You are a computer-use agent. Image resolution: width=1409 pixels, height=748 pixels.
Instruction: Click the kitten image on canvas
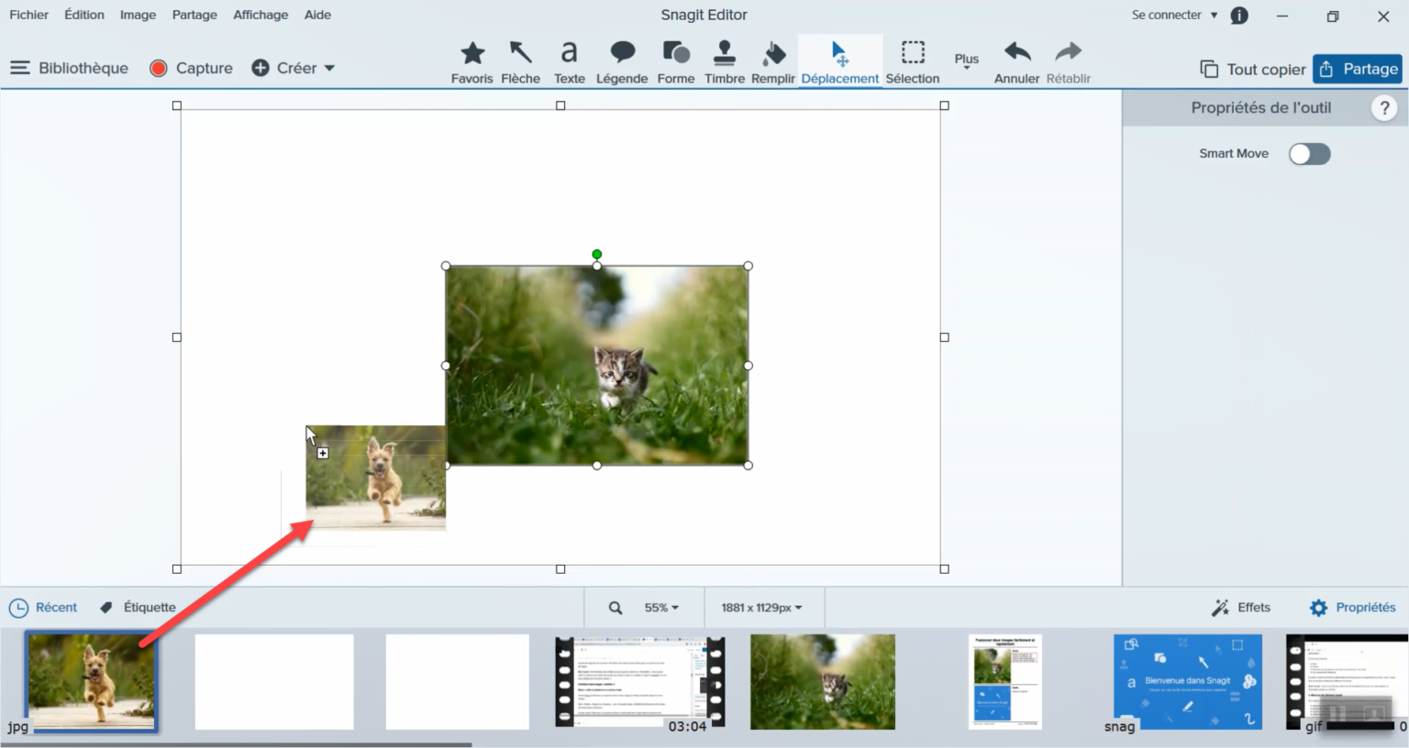(x=597, y=365)
